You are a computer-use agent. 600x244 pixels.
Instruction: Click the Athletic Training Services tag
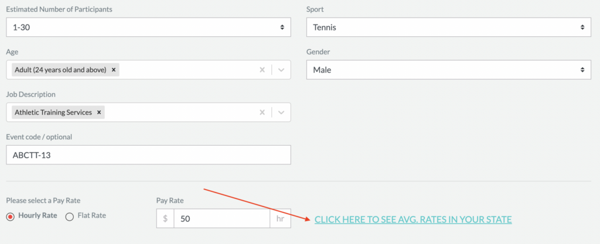tap(53, 112)
